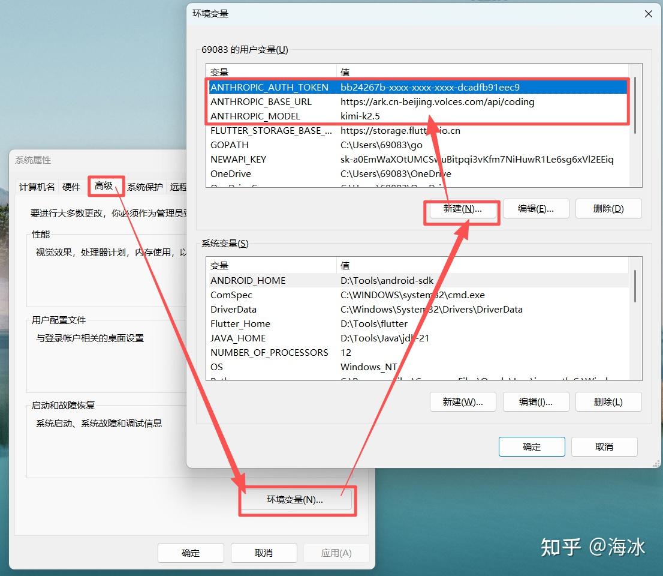Click the 环境变量(N)... button
Image resolution: width=663 pixels, height=576 pixels.
296,499
